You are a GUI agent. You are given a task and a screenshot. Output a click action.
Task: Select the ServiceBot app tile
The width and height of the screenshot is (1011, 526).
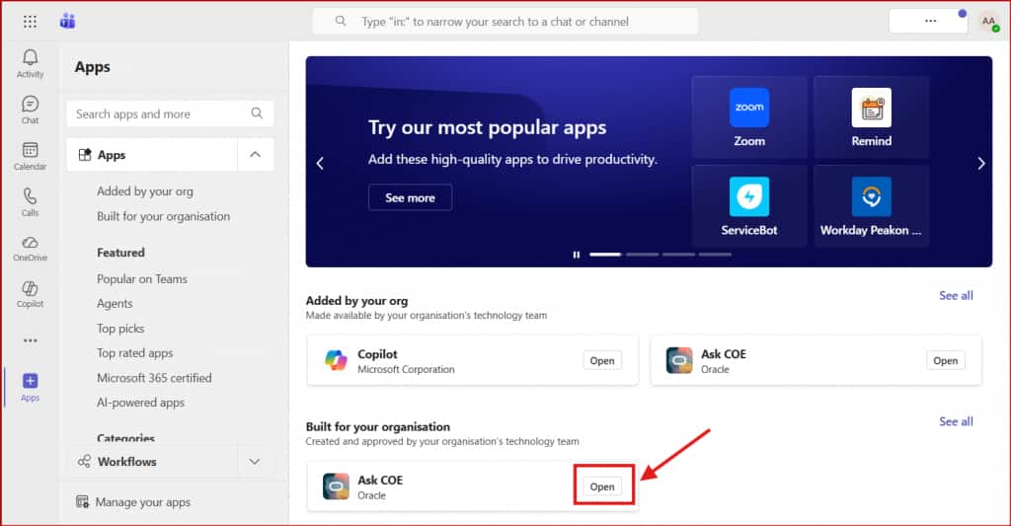pyautogui.click(x=749, y=206)
